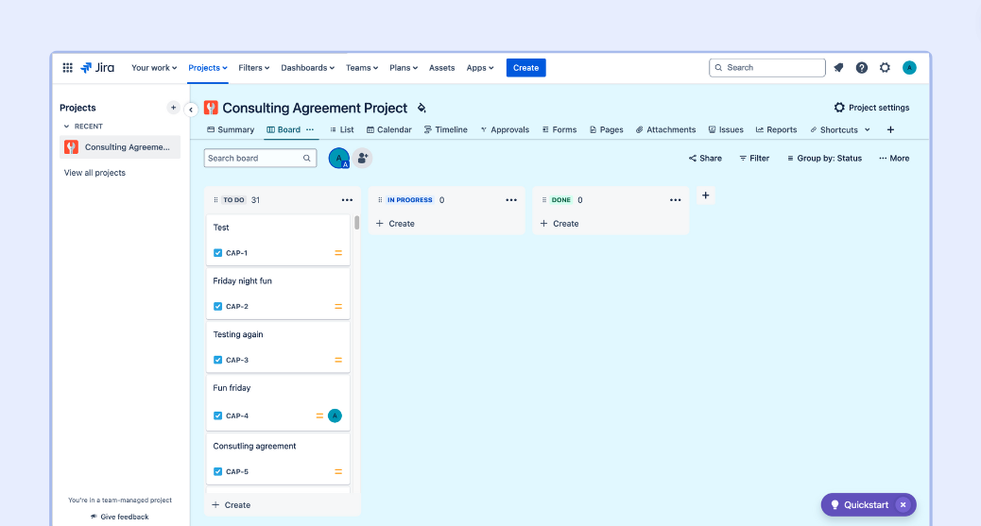Open the Group by: Status dropdown
Image resolution: width=981 pixels, height=526 pixels.
tap(824, 159)
